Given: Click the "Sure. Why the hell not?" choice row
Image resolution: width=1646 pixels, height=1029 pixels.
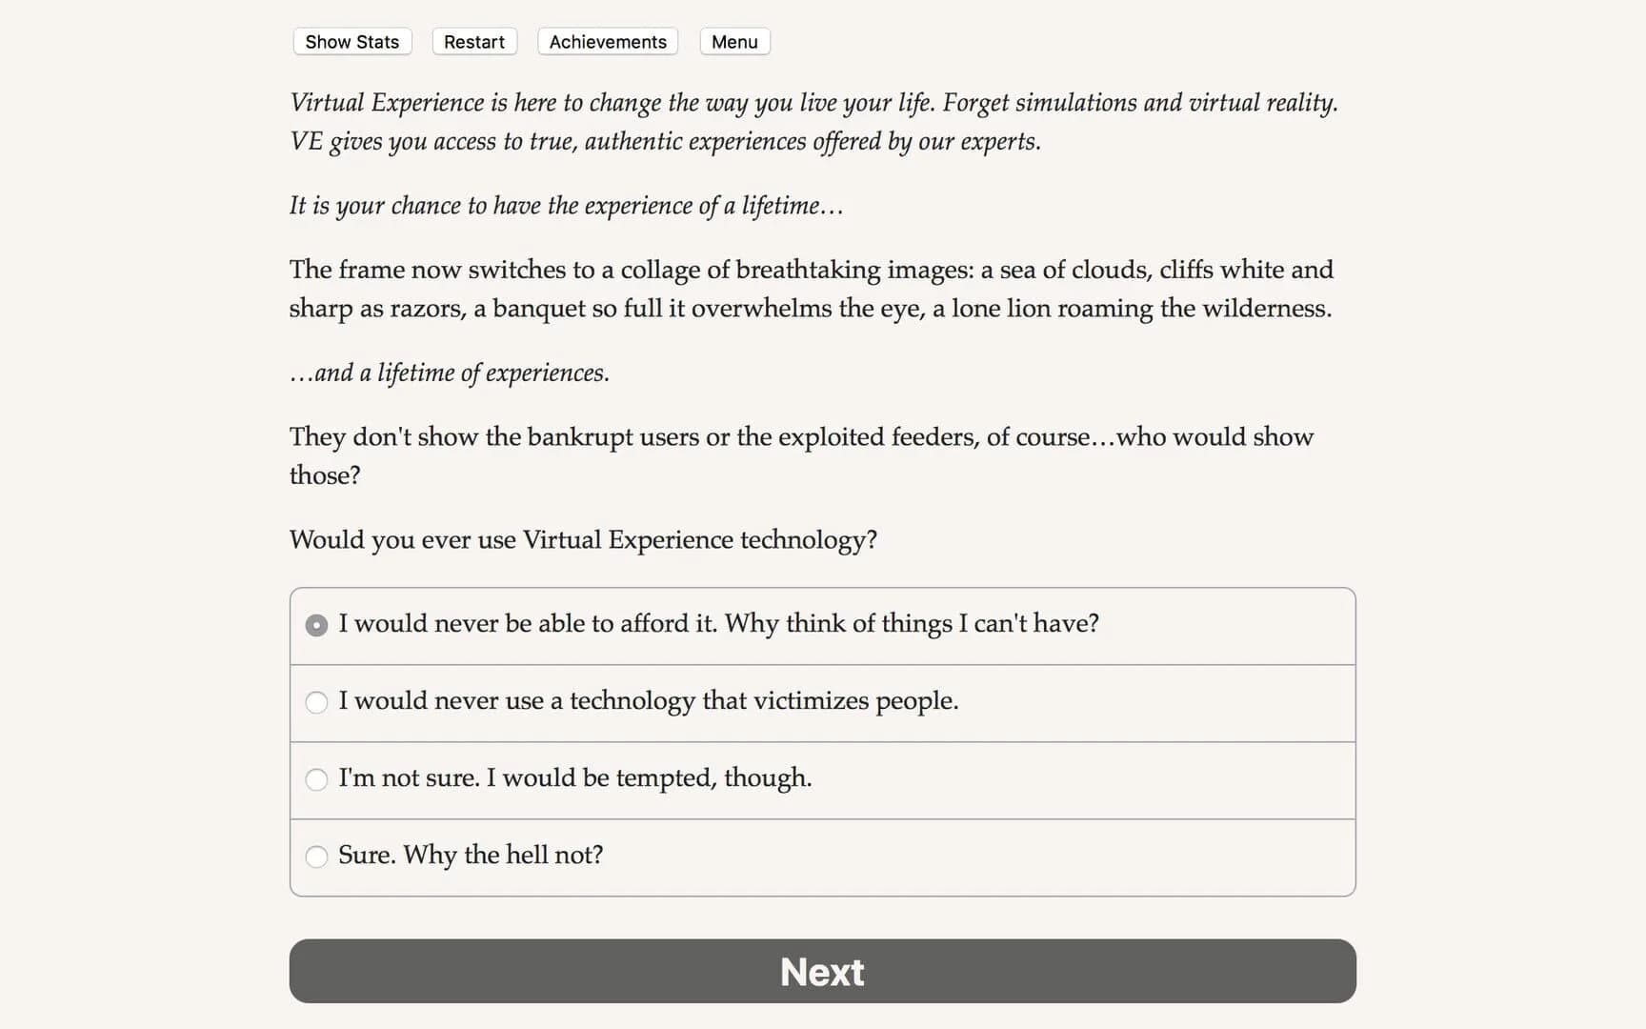Looking at the screenshot, I should tap(821, 857).
